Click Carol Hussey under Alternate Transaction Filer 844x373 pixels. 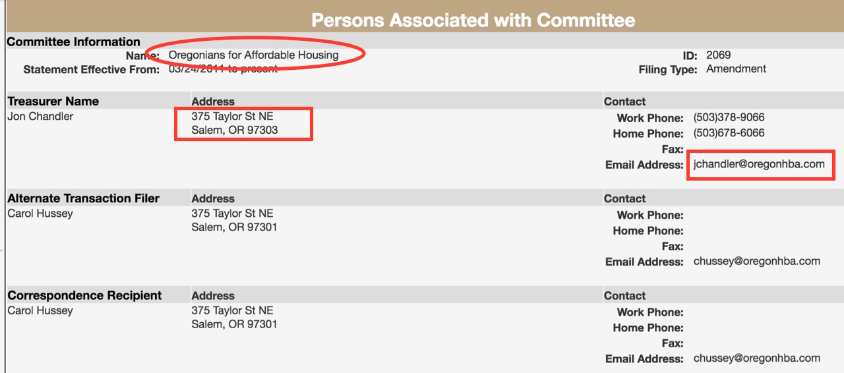tap(40, 214)
